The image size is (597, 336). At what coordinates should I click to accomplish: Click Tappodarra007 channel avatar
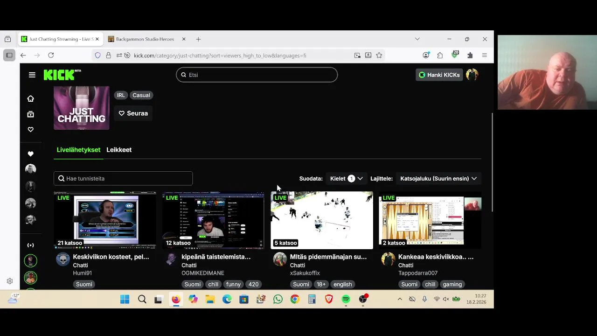click(x=388, y=259)
